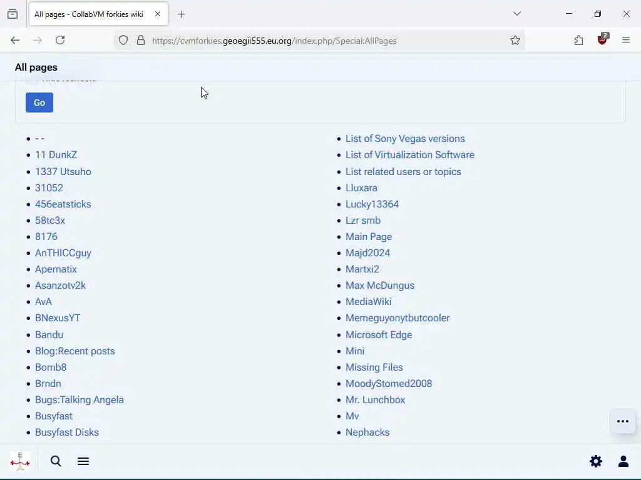Image resolution: width=641 pixels, height=480 pixels.
Task: Bookmark this page with the star icon
Action: coord(515,40)
